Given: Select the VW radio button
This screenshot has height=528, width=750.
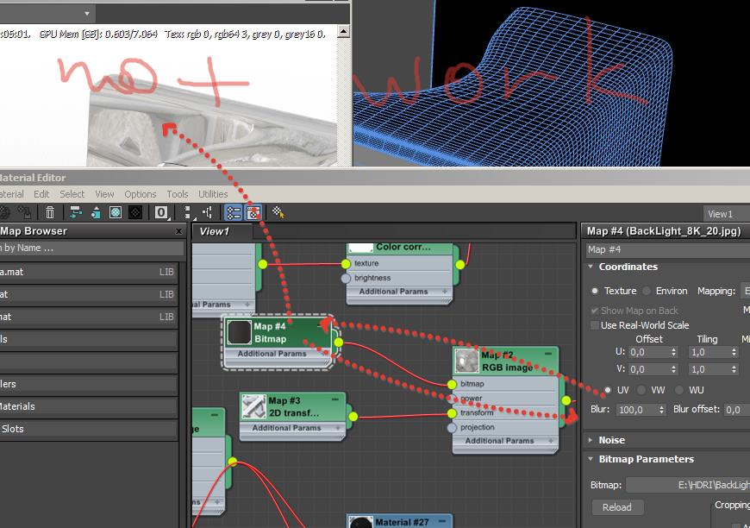Looking at the screenshot, I should (x=641, y=390).
